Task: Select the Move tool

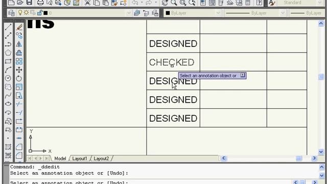Action: [19, 70]
